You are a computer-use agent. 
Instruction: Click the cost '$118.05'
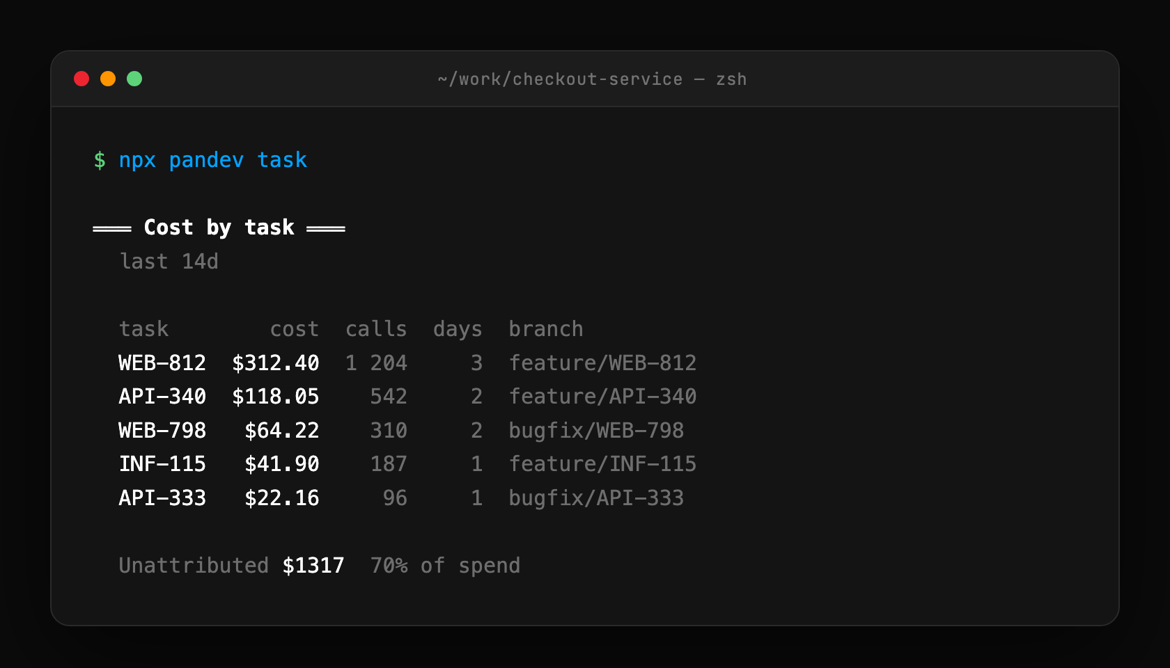click(276, 397)
